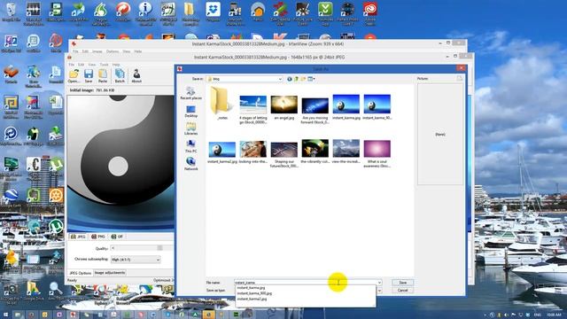Go back using the Save dialog's back arrow icon
This screenshot has height=319, width=567.
tap(290, 79)
